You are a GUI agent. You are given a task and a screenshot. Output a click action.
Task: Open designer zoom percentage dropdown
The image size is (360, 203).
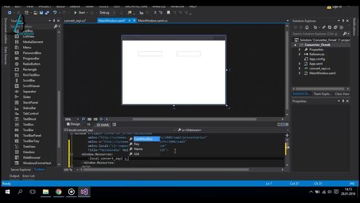[78, 119]
